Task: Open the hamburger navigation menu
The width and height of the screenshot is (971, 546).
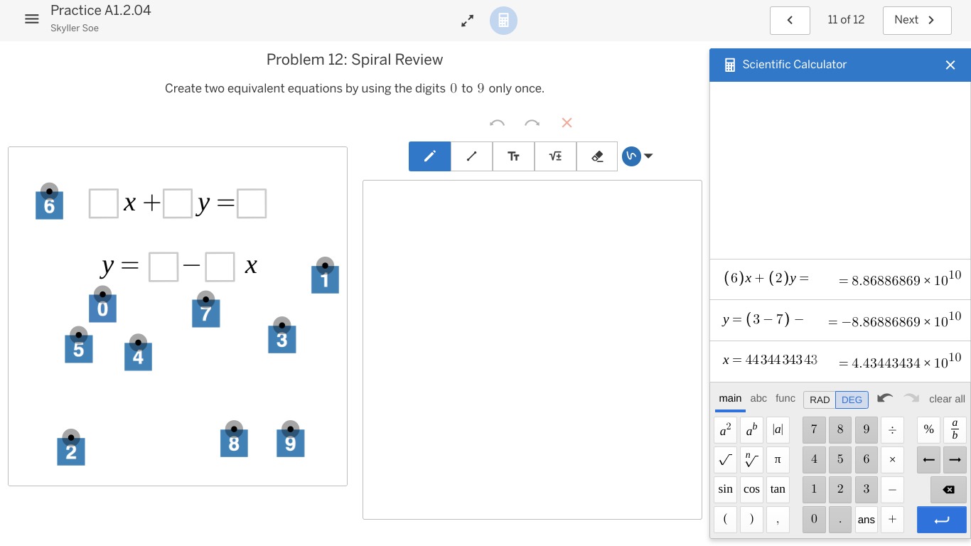Action: pyautogui.click(x=31, y=19)
